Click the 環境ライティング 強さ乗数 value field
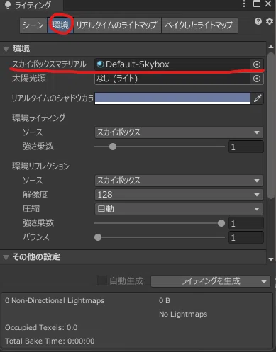Image resolution: width=276 pixels, height=352 pixels. point(246,147)
